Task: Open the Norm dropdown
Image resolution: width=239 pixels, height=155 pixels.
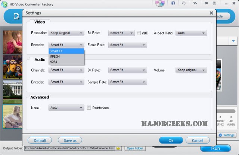Action: [66, 108]
